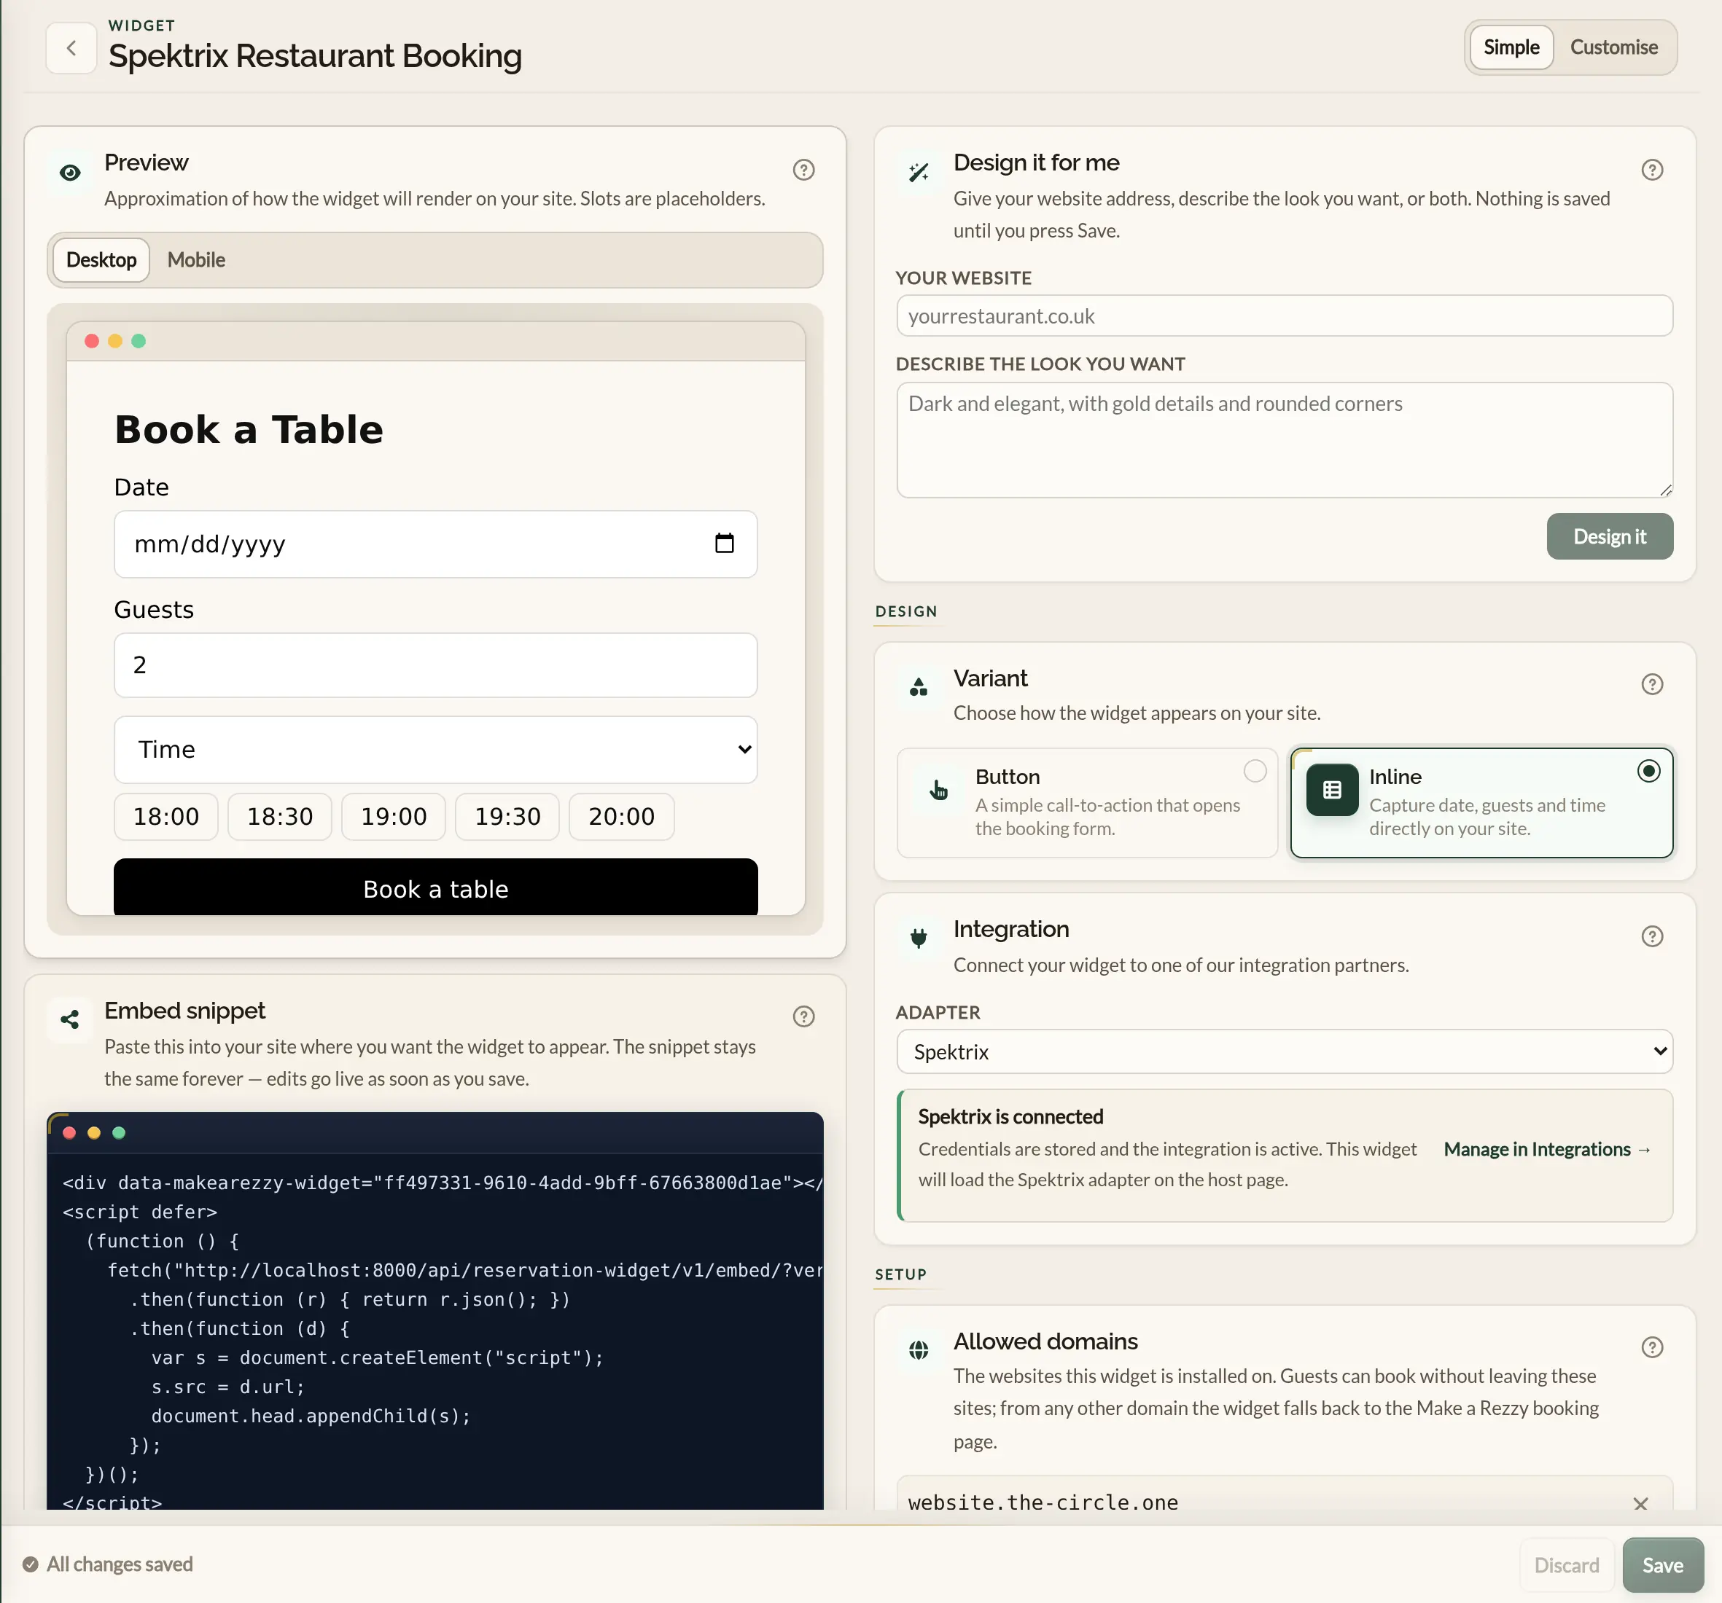Focus the Your Website input field
Viewport: 1722px width, 1603px height.
coord(1284,316)
